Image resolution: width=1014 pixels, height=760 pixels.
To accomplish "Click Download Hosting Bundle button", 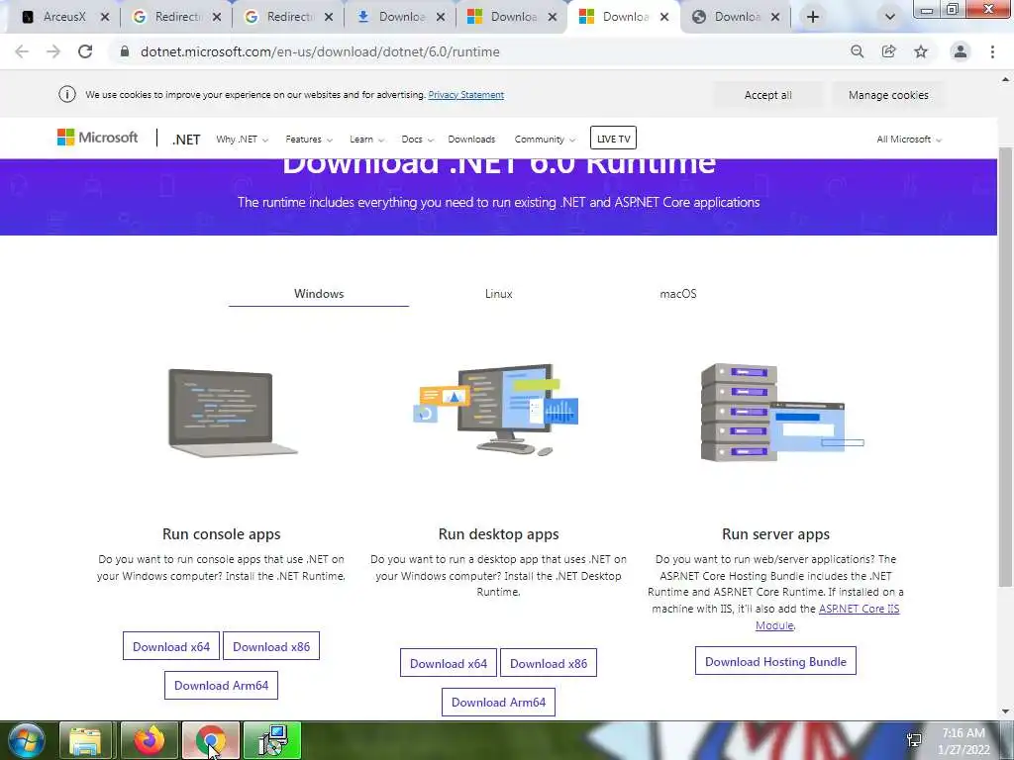I will [775, 661].
